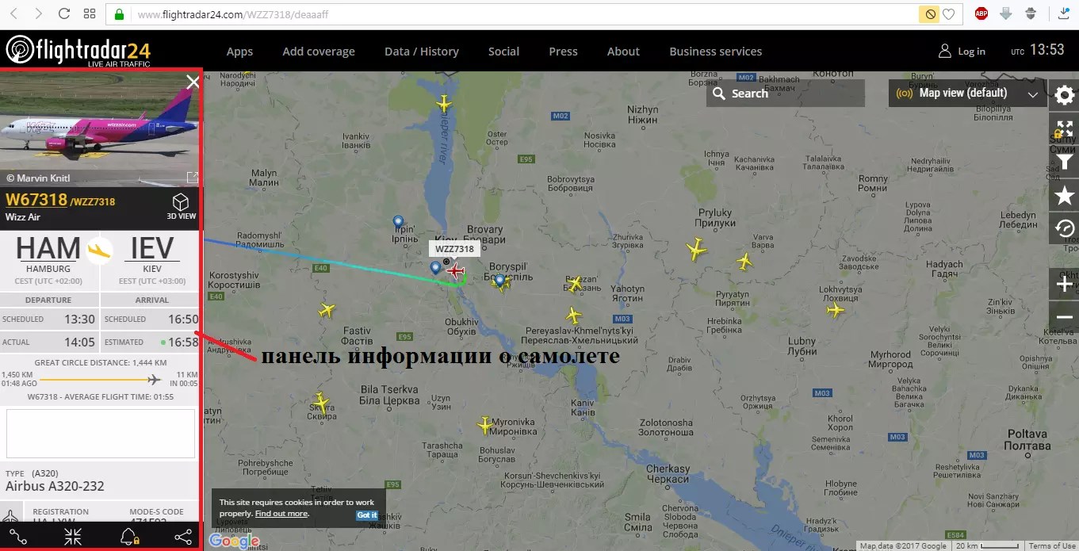
Task: Center map on aircraft using arrows icon
Action: 73,537
